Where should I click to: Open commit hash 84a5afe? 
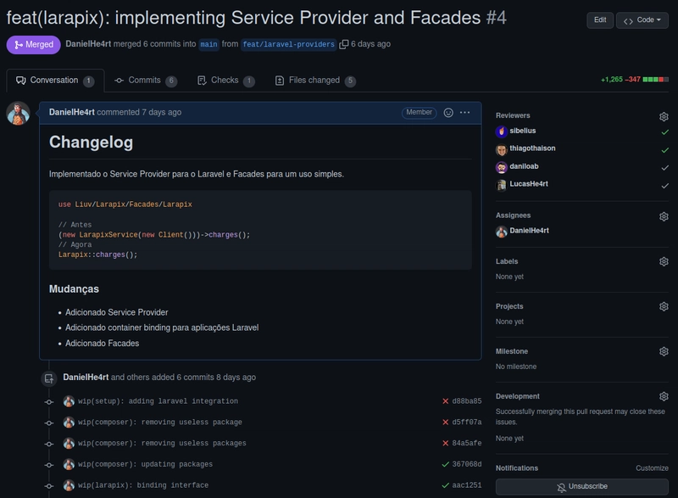click(467, 443)
